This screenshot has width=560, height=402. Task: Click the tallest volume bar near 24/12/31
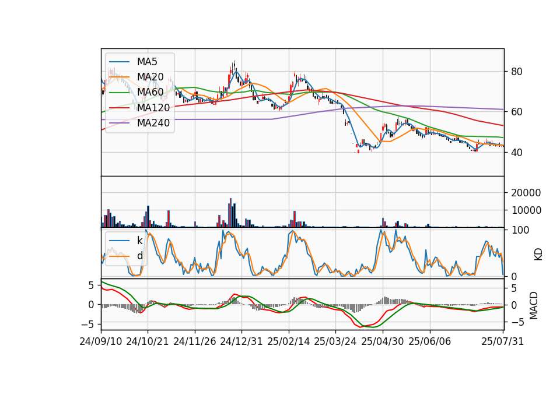(x=231, y=213)
